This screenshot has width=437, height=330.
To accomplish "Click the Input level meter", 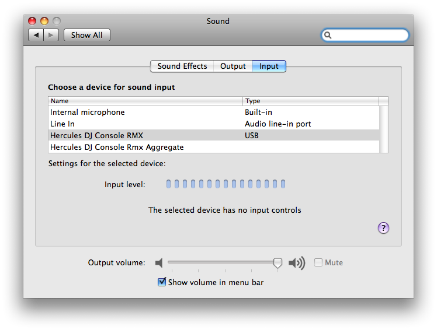I will pos(226,184).
